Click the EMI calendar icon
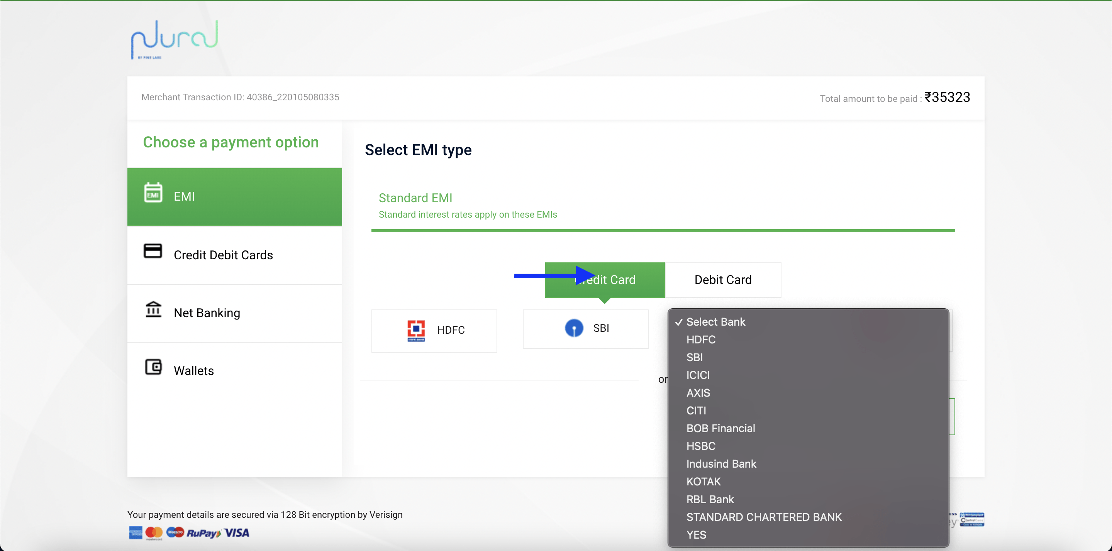The width and height of the screenshot is (1112, 551). pos(153,193)
